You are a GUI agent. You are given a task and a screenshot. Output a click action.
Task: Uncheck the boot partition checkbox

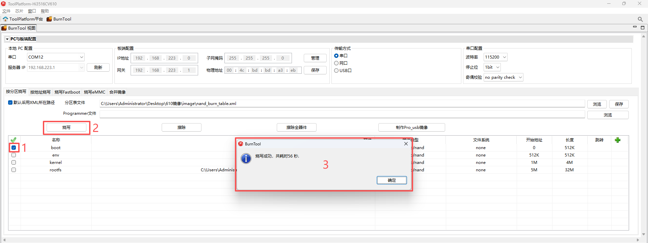click(x=13, y=147)
